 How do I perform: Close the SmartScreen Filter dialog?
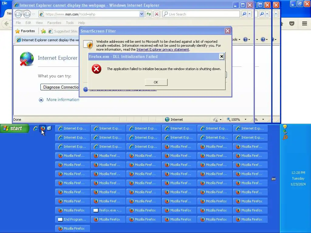pyautogui.click(x=227, y=31)
